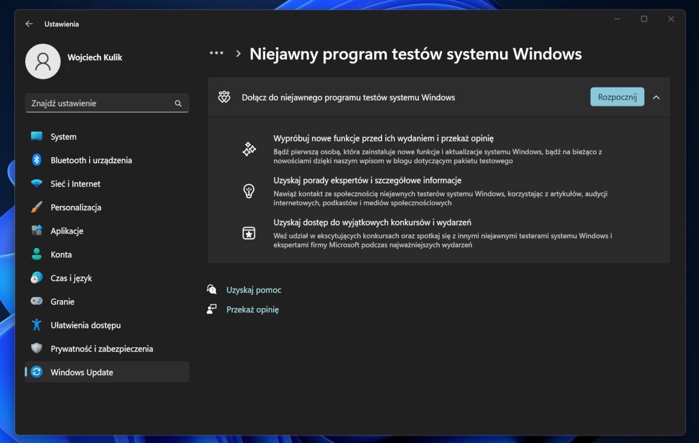Open the user avatar for Wojciech Kulik

pyautogui.click(x=43, y=62)
